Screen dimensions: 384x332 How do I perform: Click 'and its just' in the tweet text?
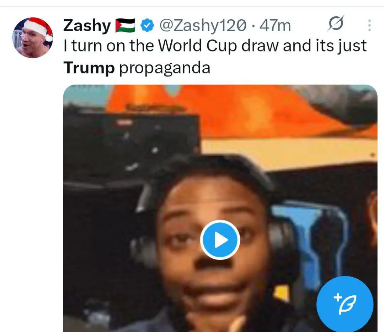point(325,46)
